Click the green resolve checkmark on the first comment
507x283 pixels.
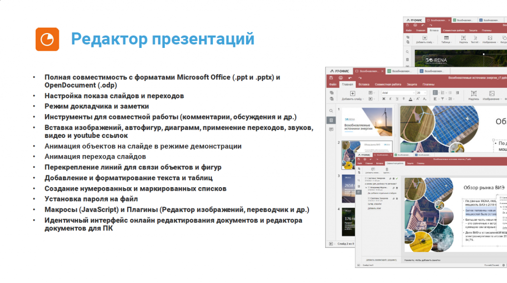[397, 178]
